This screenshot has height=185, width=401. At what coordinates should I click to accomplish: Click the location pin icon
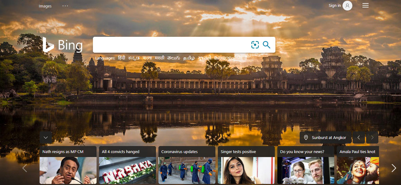pyautogui.click(x=305, y=137)
